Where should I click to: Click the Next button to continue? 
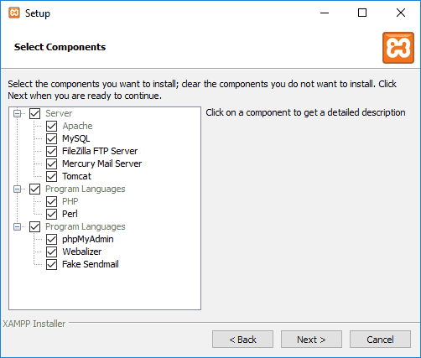coord(311,340)
